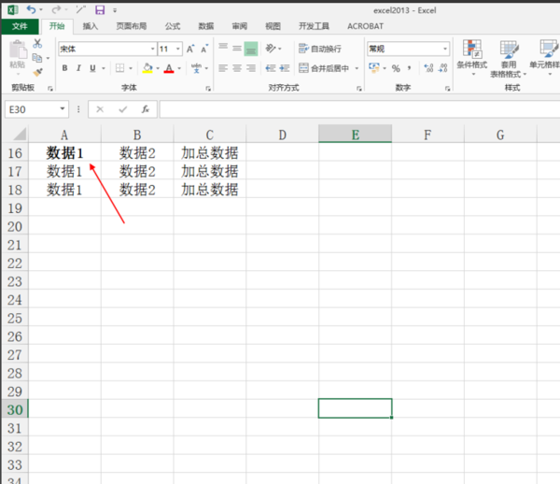Click the select all corner triangle
The width and height of the screenshot is (560, 484).
20,135
